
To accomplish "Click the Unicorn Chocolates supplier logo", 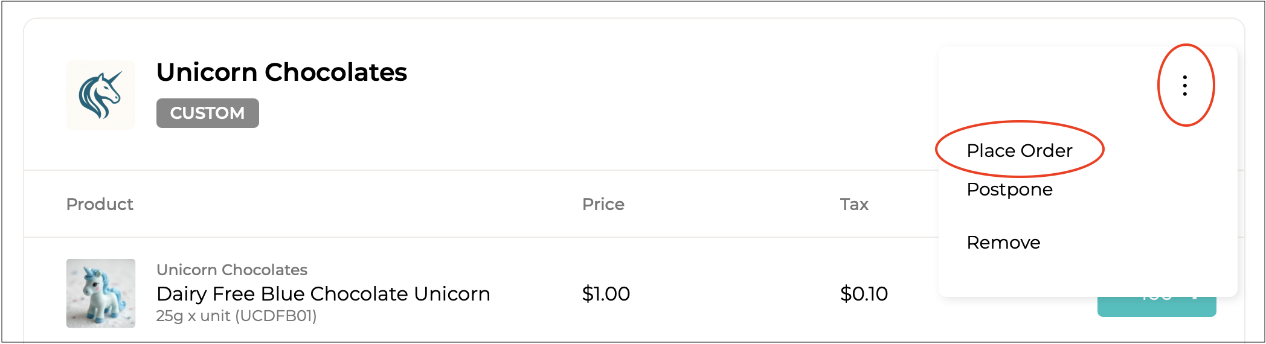I will pyautogui.click(x=100, y=95).
